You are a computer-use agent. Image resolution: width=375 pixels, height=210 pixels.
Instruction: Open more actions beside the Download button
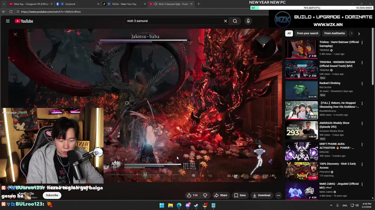click(279, 195)
